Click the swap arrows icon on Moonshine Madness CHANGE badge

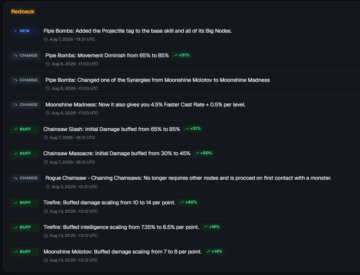[x=16, y=104]
